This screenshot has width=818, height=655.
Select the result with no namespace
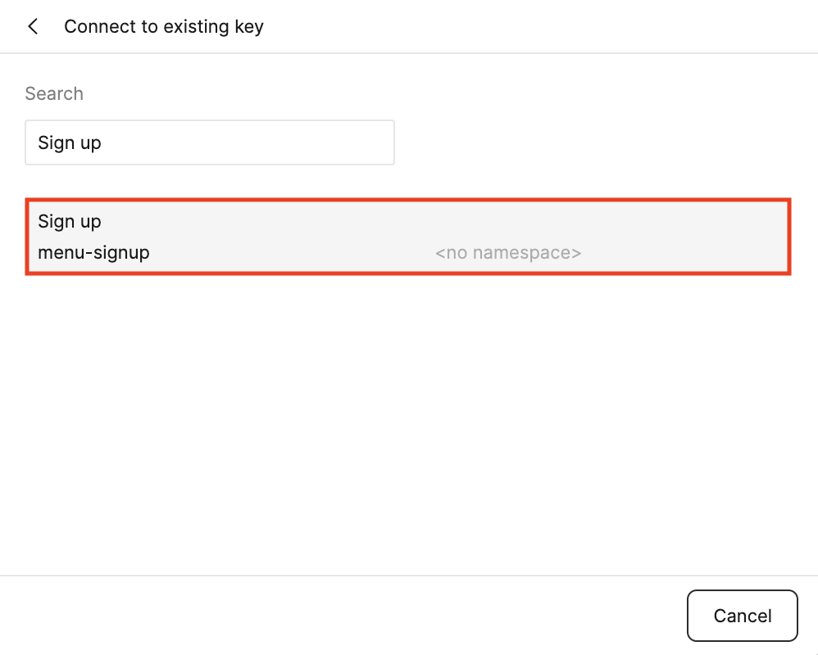coord(407,237)
